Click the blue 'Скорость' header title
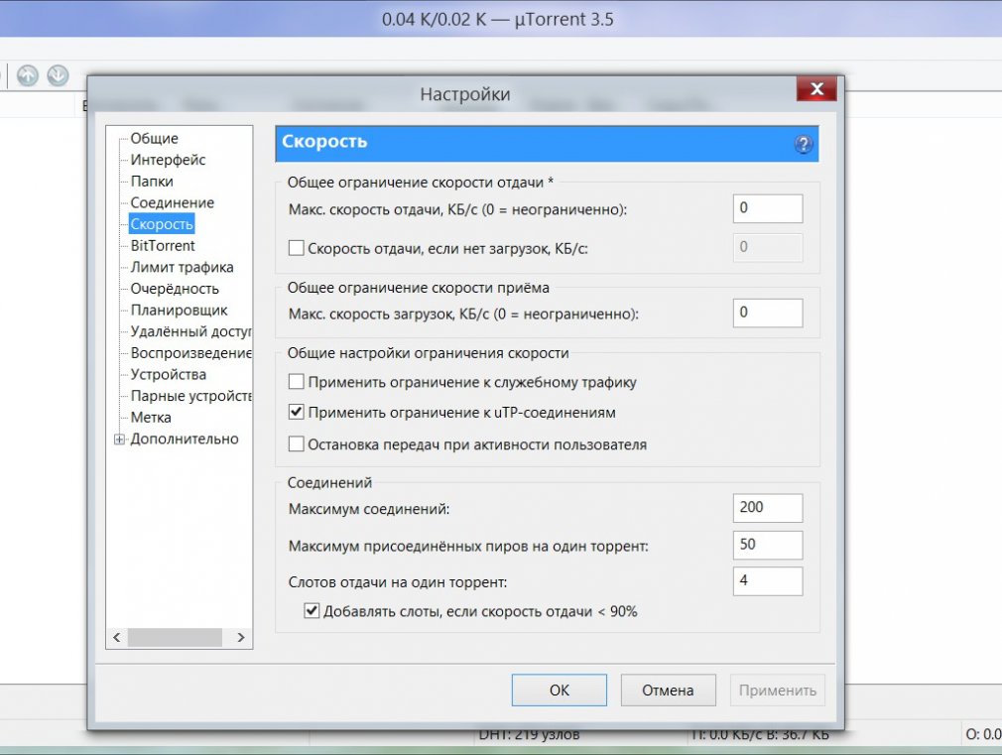Image resolution: width=1002 pixels, height=755 pixels. coord(324,141)
